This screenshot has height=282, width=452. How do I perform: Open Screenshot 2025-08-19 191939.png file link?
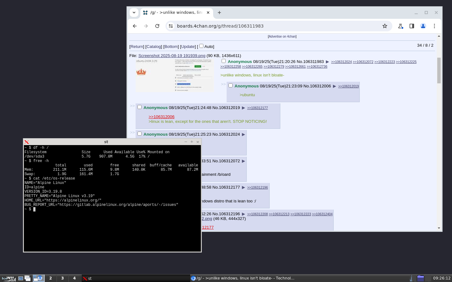(172, 55)
